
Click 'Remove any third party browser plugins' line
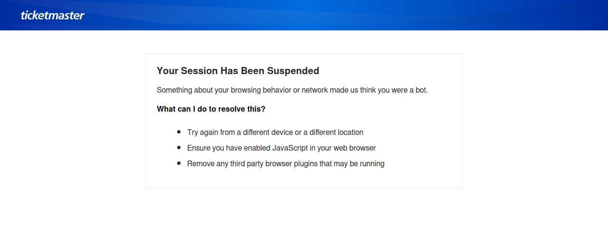pos(285,163)
